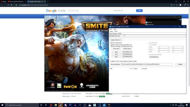Image resolution: width=190 pixels, height=107 pixels.
Task: Switch to the Smite tab in uMod
Action: pos(116,31)
